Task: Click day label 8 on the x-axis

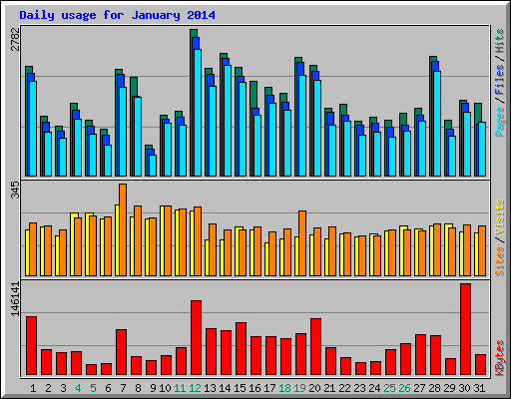Action: [138, 388]
